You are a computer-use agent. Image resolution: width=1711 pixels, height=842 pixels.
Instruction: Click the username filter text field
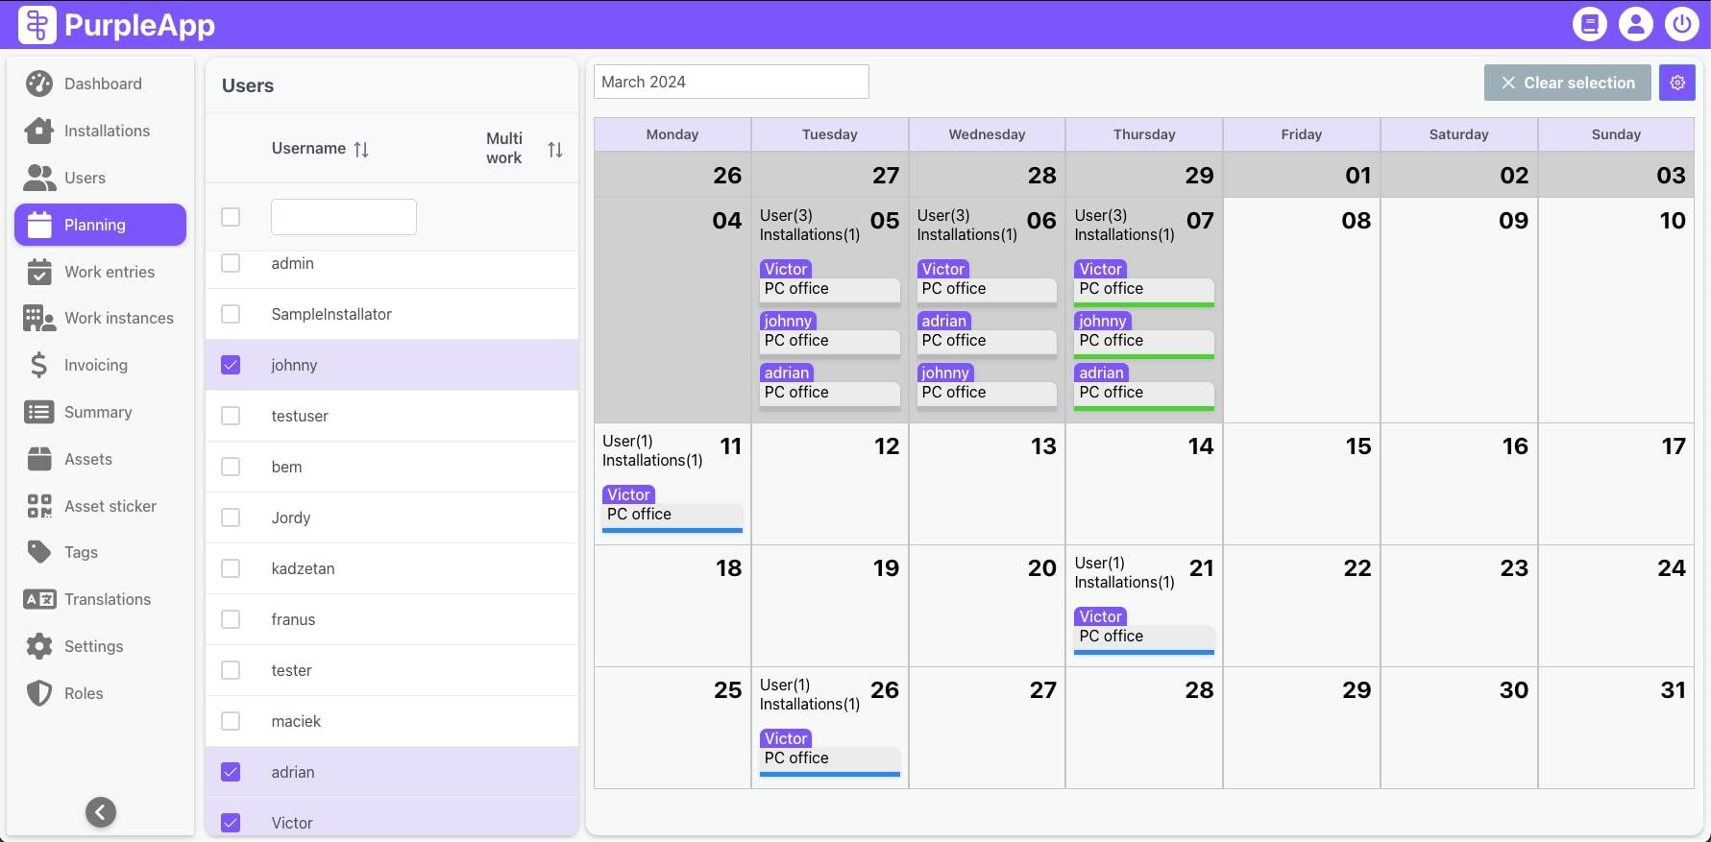click(x=343, y=217)
